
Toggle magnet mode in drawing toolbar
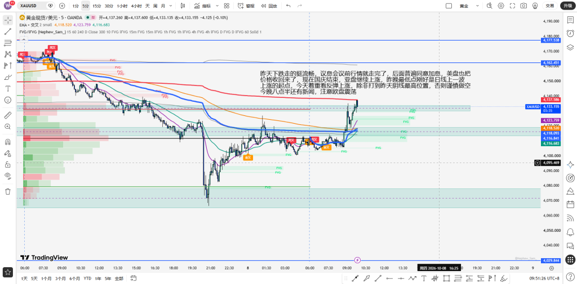(7, 142)
